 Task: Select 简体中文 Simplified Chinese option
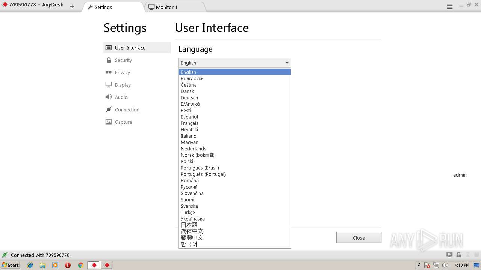[x=235, y=231]
